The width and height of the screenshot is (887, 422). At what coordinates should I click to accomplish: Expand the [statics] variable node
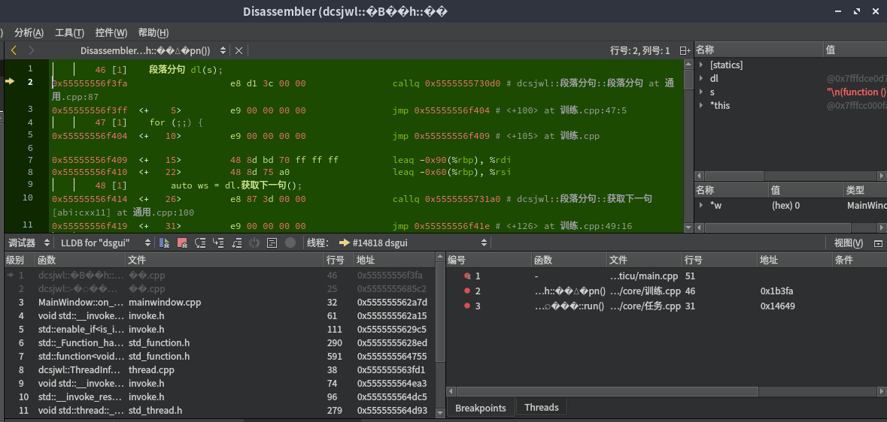coord(701,65)
